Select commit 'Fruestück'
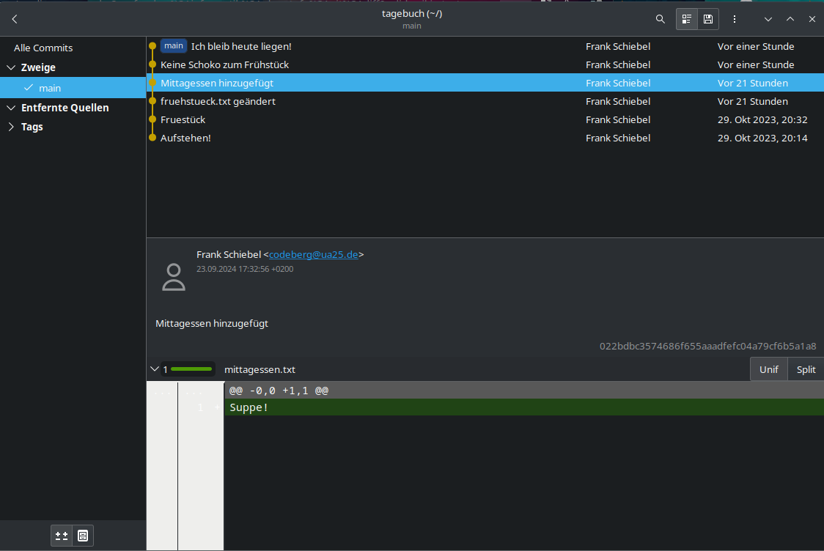 coord(485,119)
